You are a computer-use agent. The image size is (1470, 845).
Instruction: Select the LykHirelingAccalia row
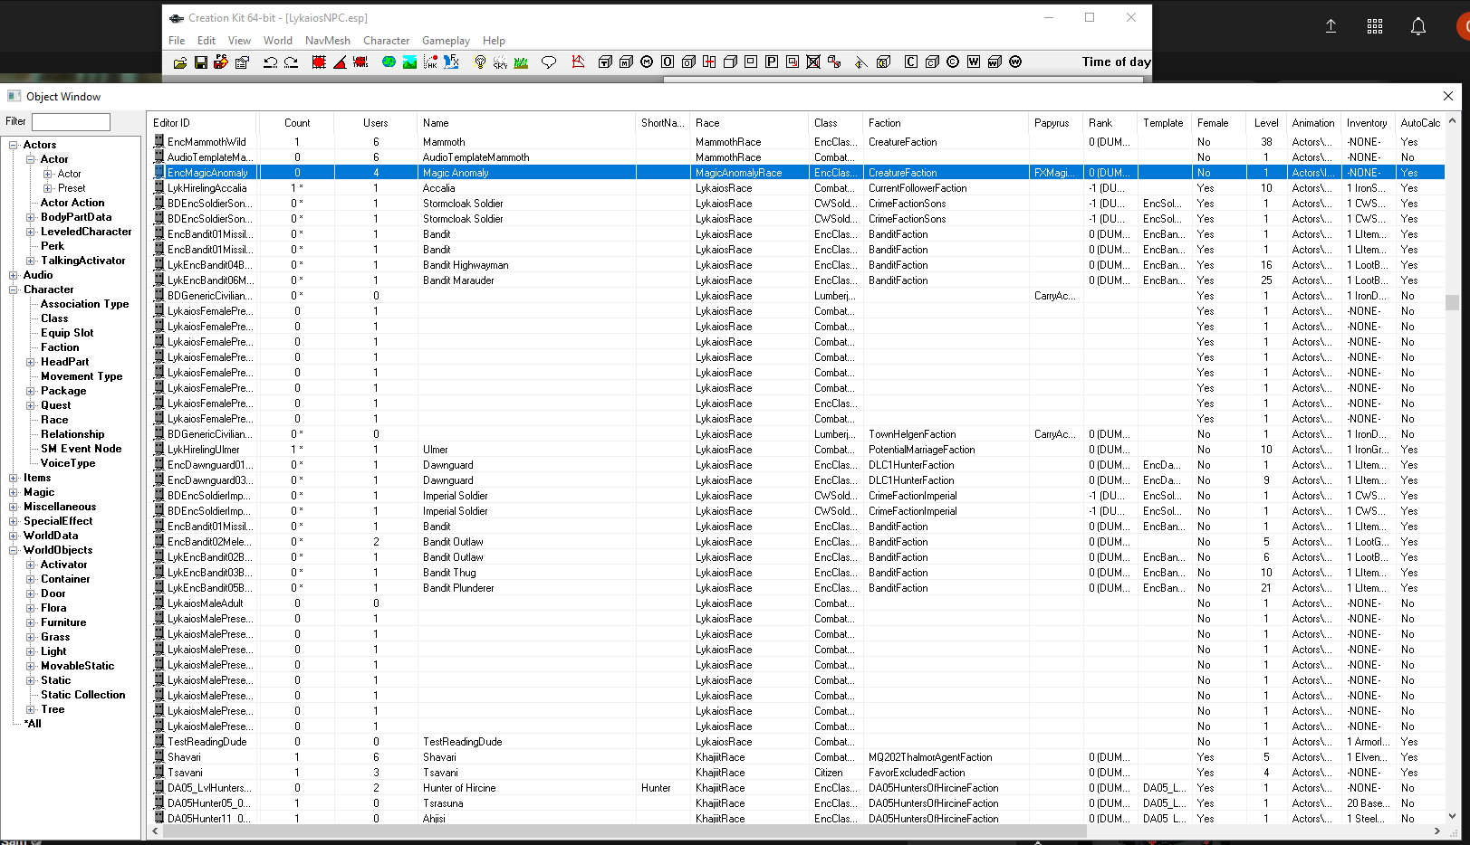coord(797,188)
